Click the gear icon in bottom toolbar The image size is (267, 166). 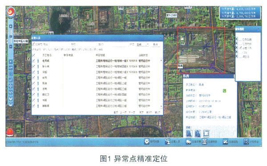pos(146,142)
